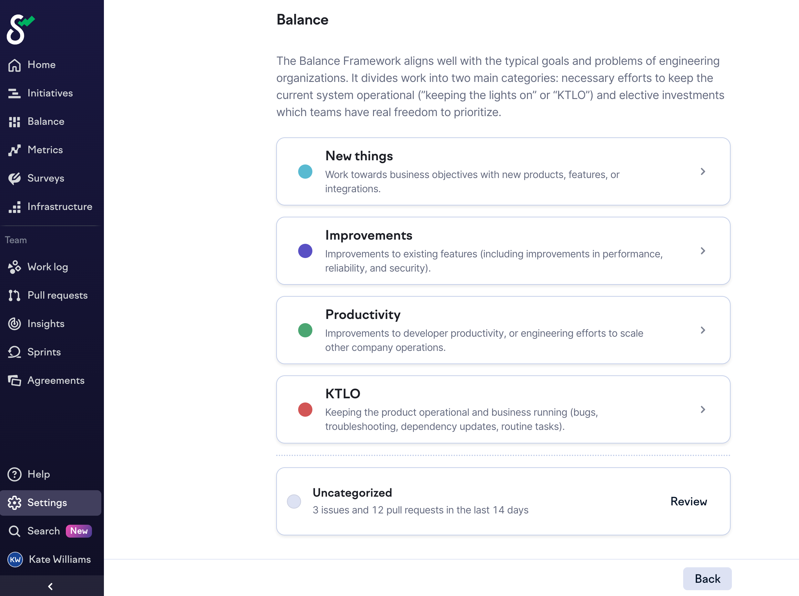The width and height of the screenshot is (799, 596).
Task: Expand the KTLO category chevron
Action: (703, 410)
